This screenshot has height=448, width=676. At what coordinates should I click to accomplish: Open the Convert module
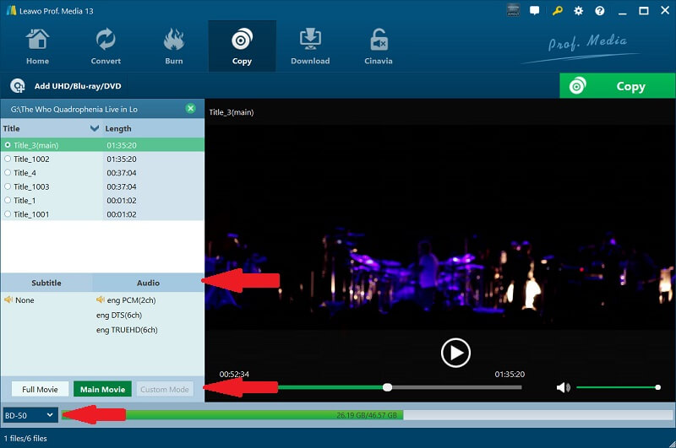(x=106, y=46)
